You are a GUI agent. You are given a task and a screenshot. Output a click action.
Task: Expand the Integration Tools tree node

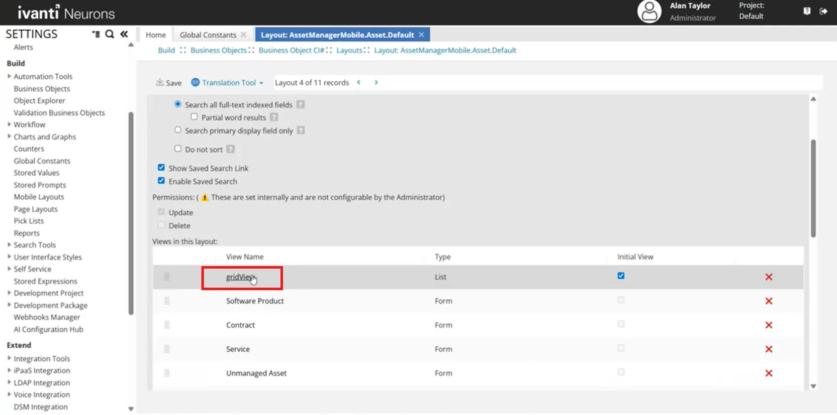pos(9,358)
